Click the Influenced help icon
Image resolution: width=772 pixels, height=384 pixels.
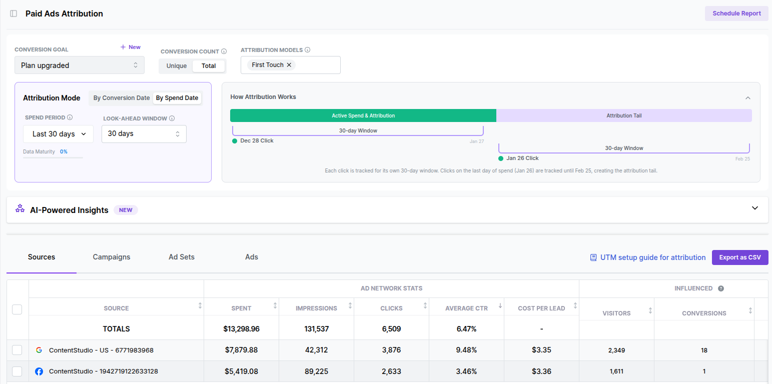coord(721,288)
